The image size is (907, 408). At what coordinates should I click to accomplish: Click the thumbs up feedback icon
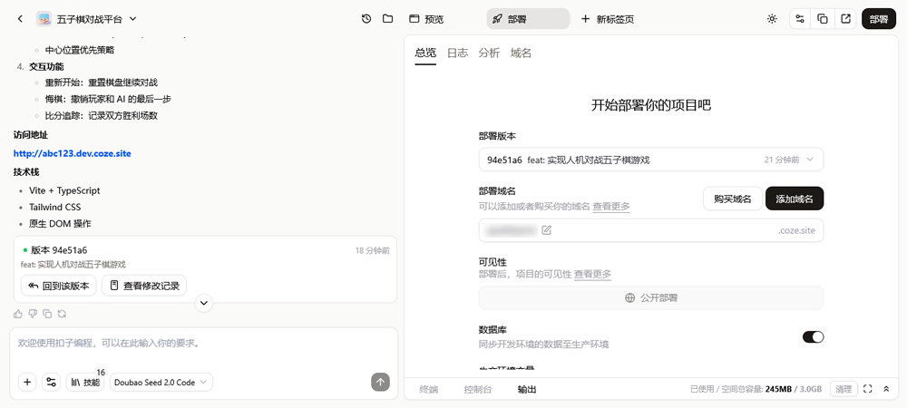tap(18, 314)
